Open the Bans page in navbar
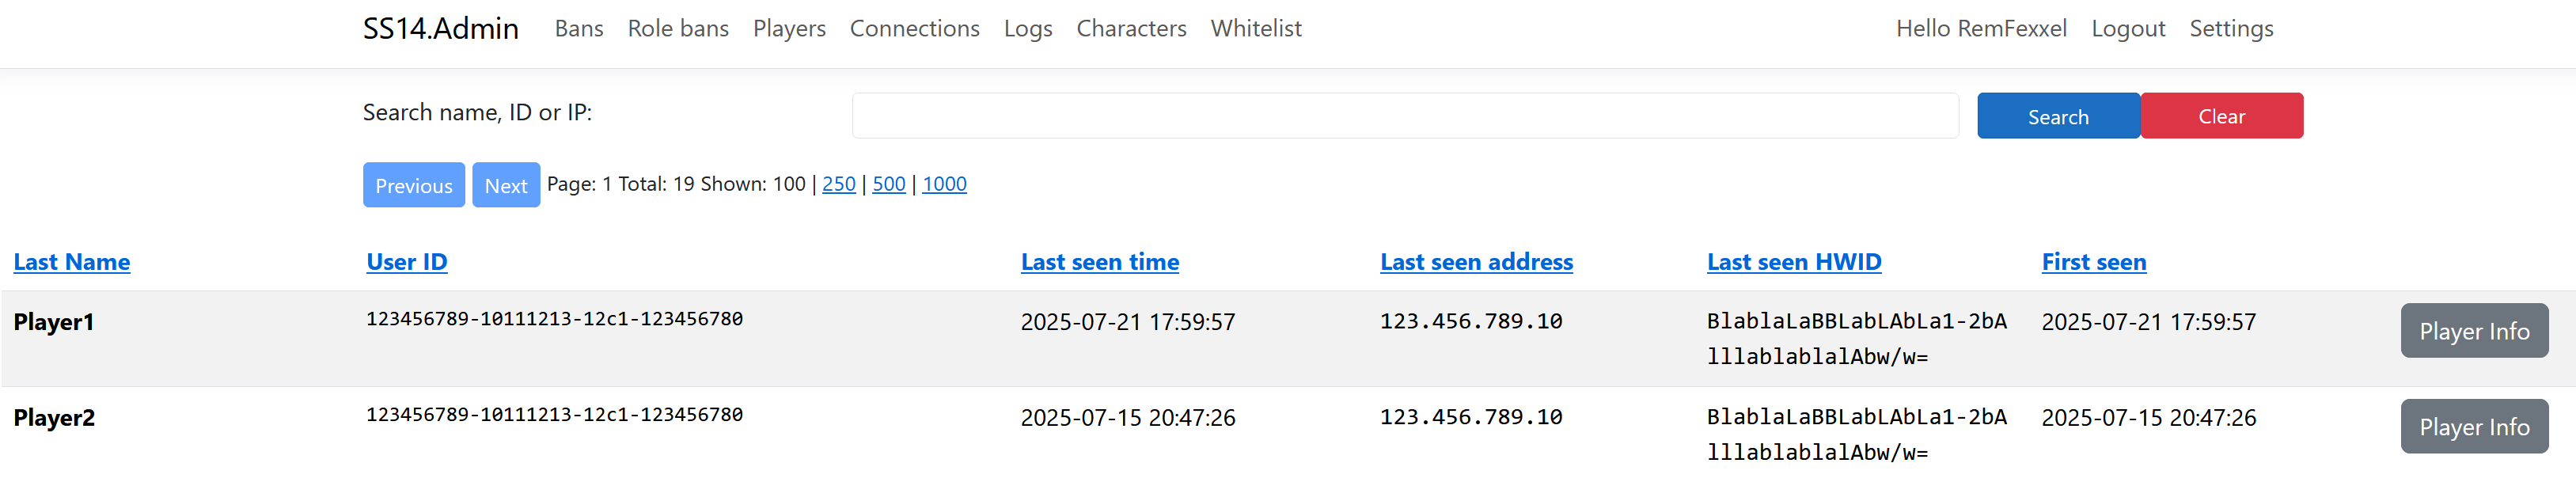The width and height of the screenshot is (2576, 482). click(x=579, y=29)
